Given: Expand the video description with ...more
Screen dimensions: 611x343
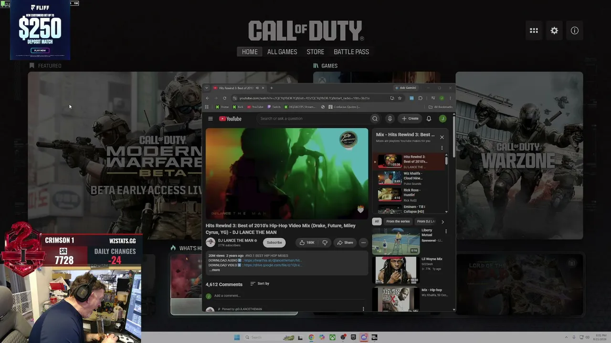Looking at the screenshot, I should click(215, 270).
